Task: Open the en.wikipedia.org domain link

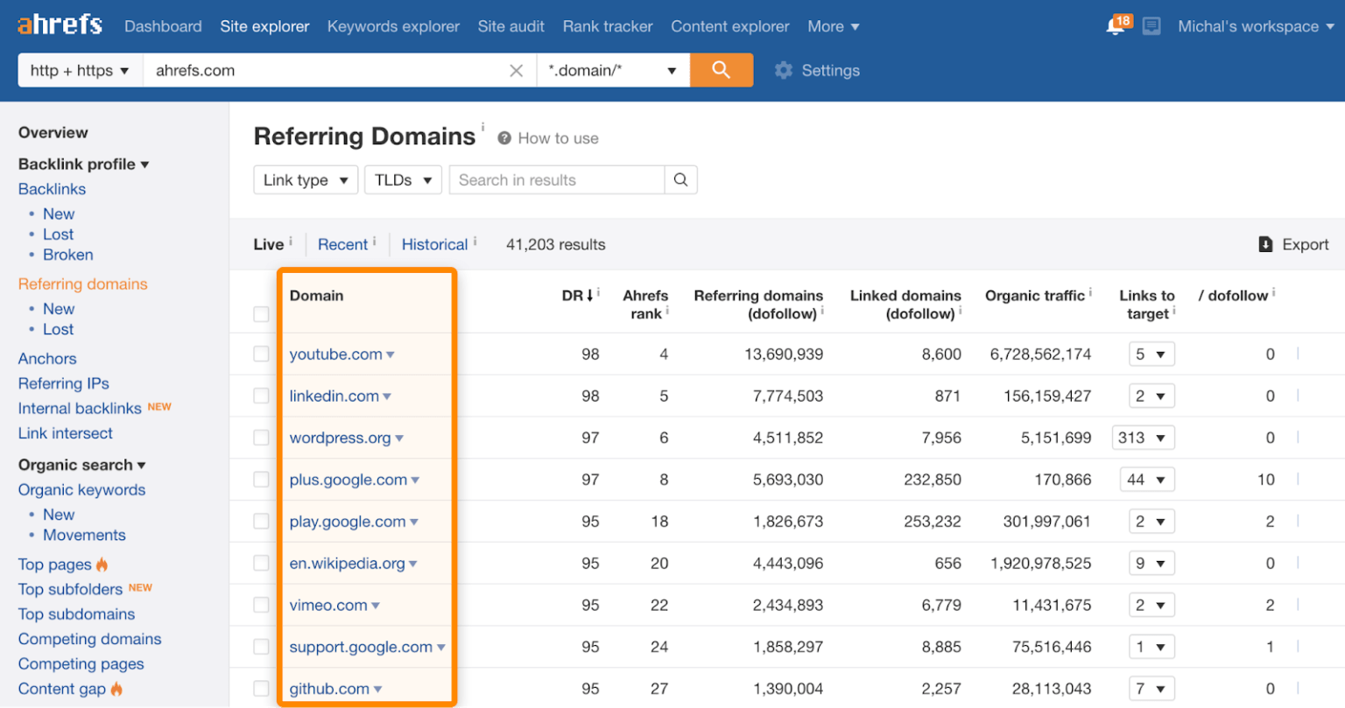Action: point(347,564)
